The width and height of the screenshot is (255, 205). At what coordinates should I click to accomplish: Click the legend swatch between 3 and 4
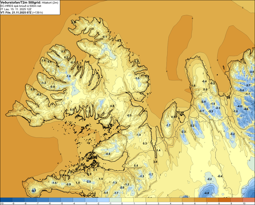click(164, 200)
